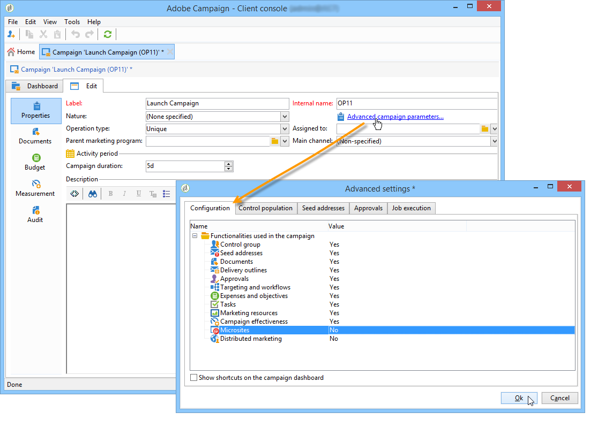Open the Documents section in sidebar
The image size is (598, 428).
tap(35, 136)
